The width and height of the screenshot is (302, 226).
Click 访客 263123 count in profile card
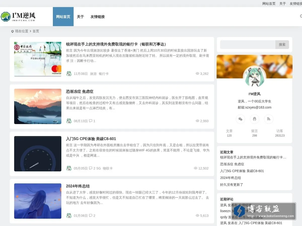pos(280,133)
